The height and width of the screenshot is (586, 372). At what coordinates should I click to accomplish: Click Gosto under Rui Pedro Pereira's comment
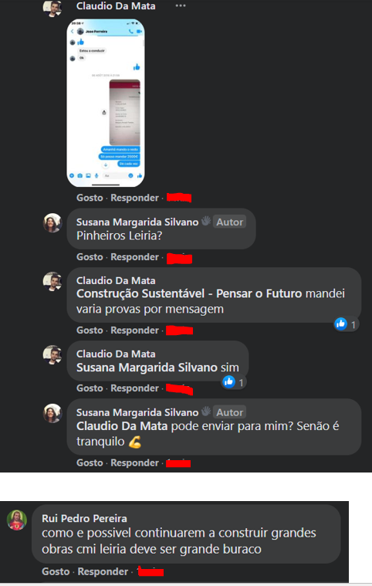click(x=56, y=571)
